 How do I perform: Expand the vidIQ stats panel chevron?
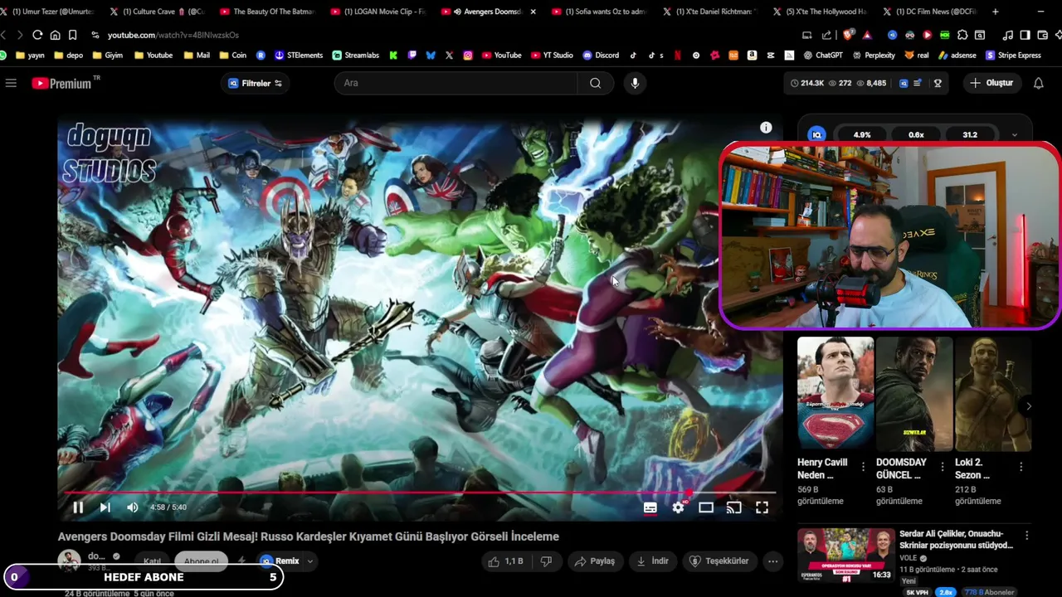[x=1014, y=134]
